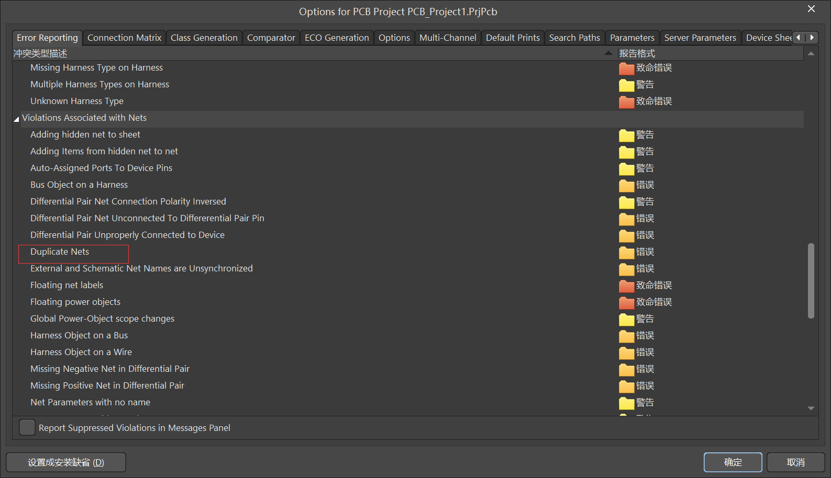Click fatal error folder icon for Missing Harness Type
Viewport: 831px width, 478px height.
(x=626, y=68)
